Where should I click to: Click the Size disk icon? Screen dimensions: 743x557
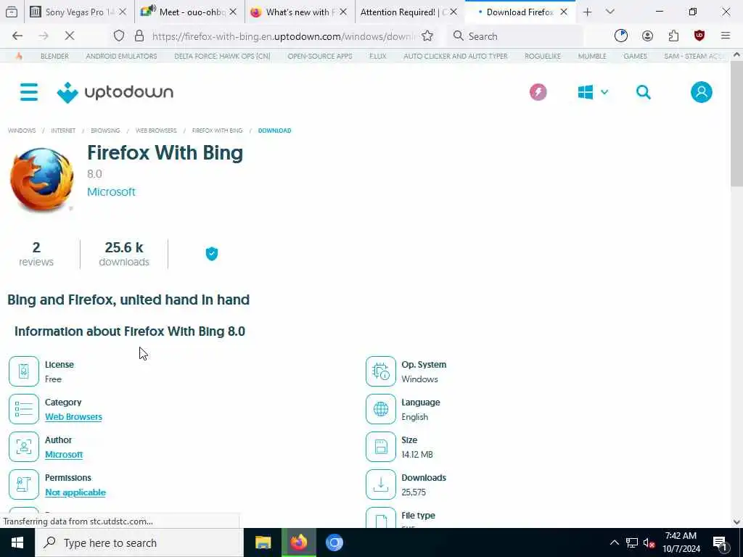coord(380,447)
